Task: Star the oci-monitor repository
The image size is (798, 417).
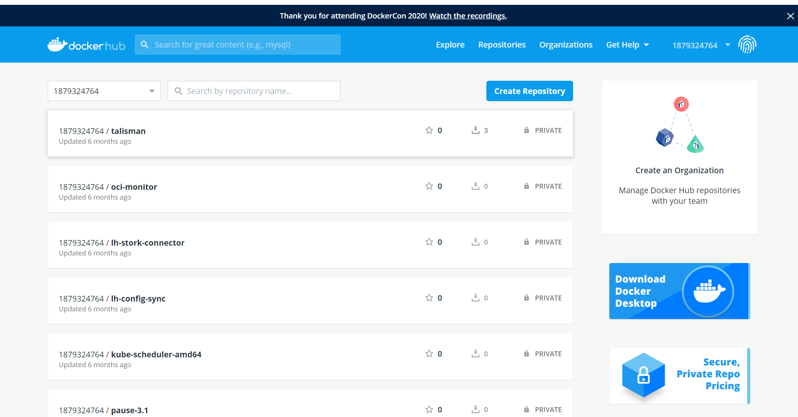Action: coord(429,186)
